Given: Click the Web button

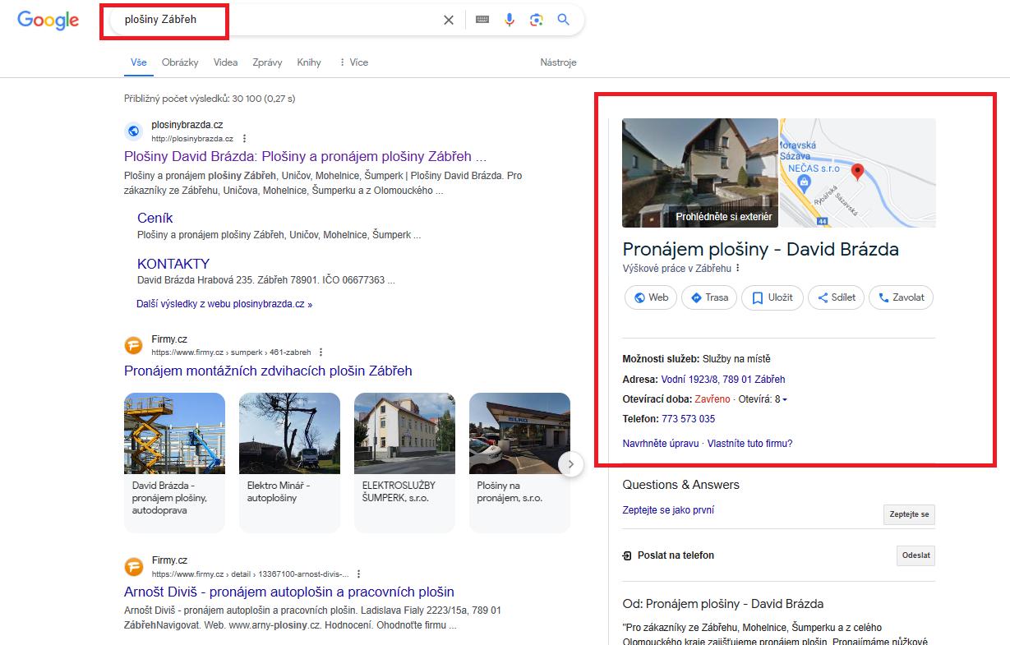Looking at the screenshot, I should pyautogui.click(x=651, y=297).
